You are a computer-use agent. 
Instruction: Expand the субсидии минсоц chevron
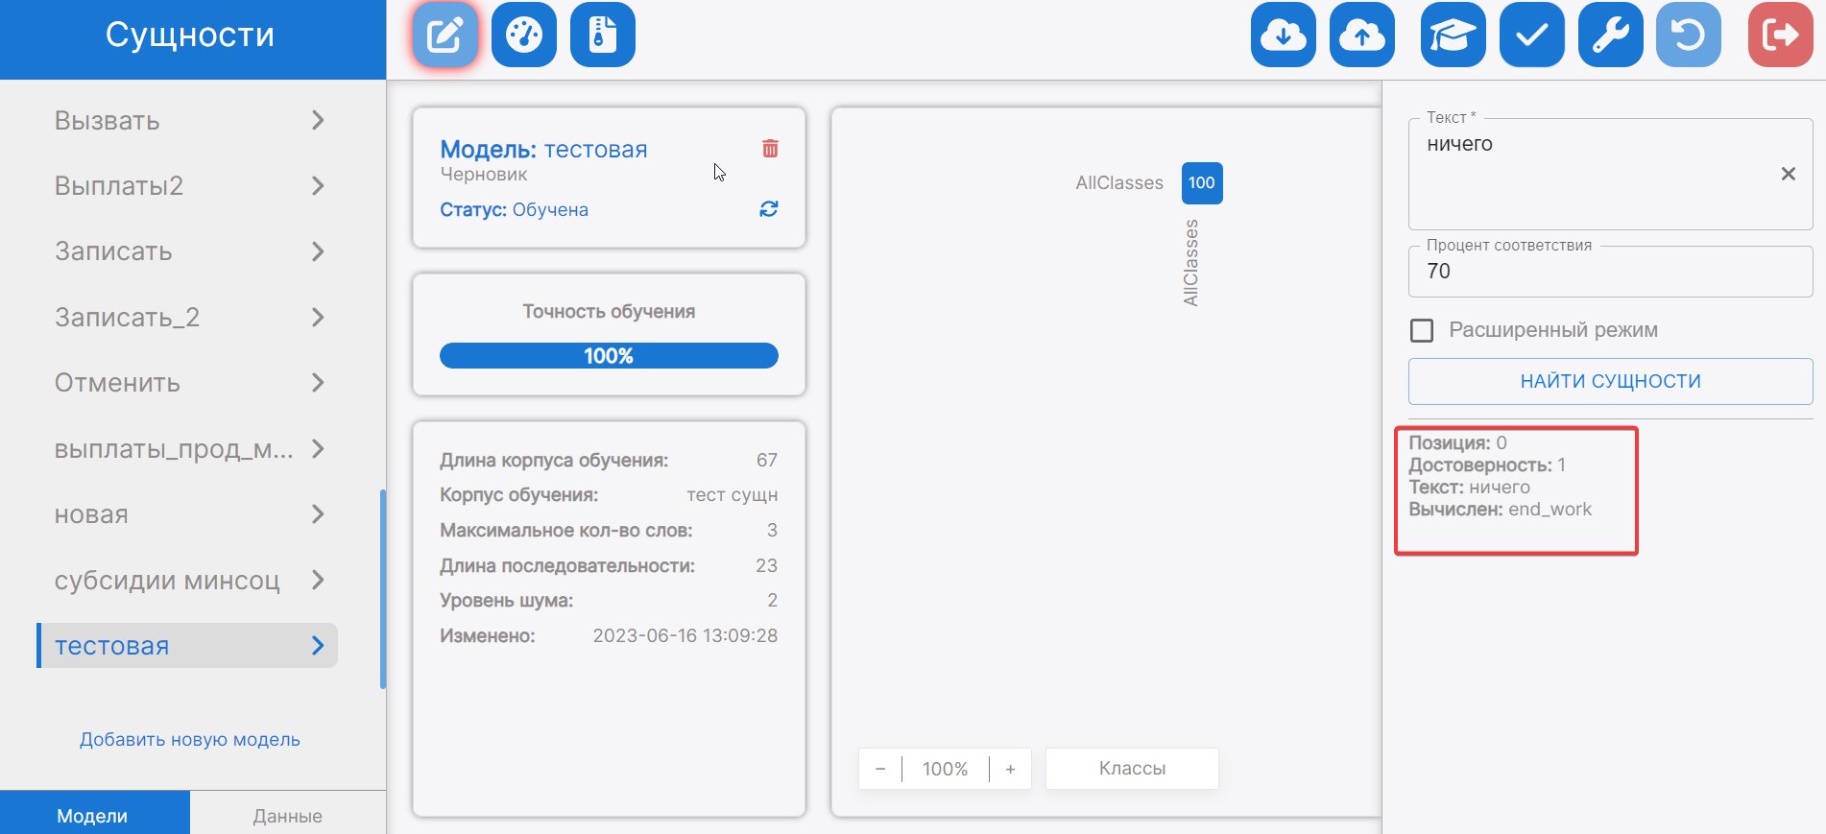pyautogui.click(x=318, y=581)
